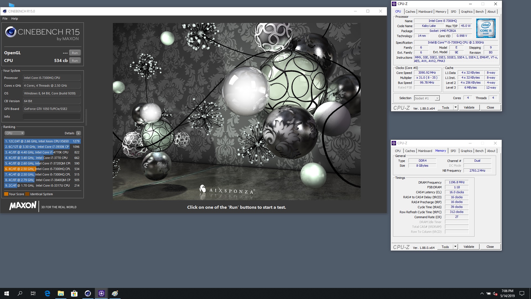The image size is (531, 299).
Task: Open Graphics tab in top CPU-Z window
Action: click(x=467, y=12)
